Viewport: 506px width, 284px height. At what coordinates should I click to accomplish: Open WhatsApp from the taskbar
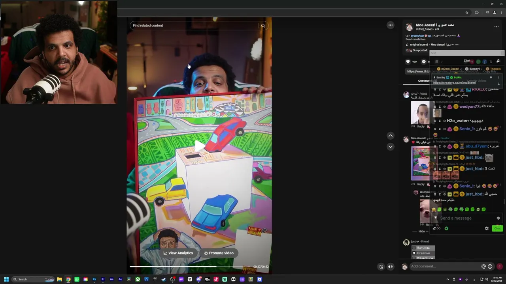coord(77,279)
